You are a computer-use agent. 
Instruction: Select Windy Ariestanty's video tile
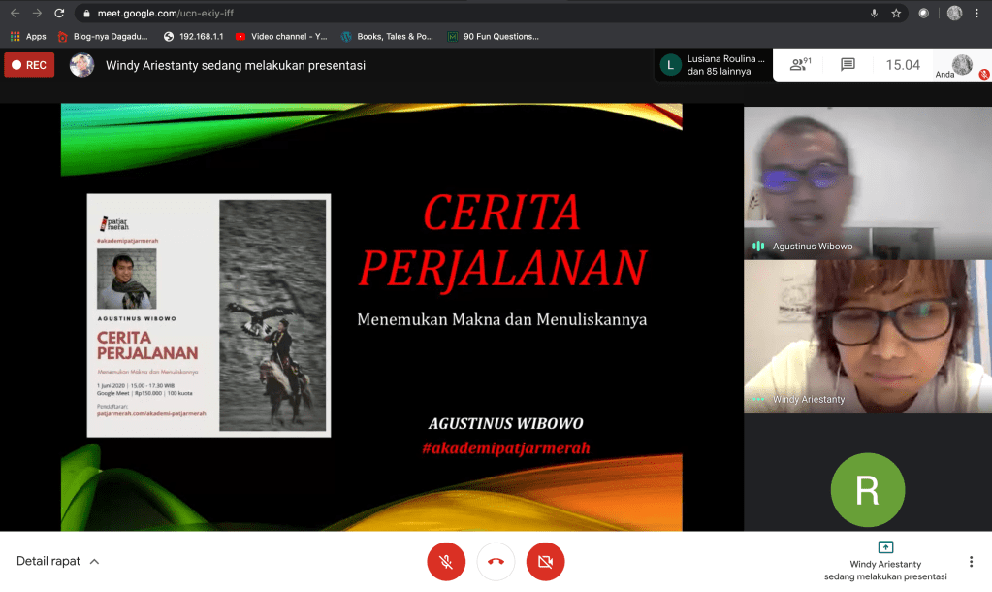pos(867,336)
